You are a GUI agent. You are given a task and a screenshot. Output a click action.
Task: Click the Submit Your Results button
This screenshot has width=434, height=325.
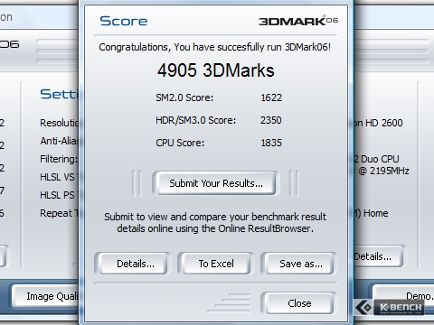215,183
